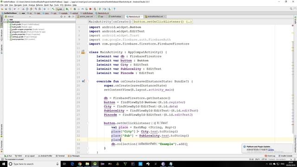Close the MainActivity.kt tab
Screen dimensions: 297x167
pyautogui.click(x=142, y=17)
